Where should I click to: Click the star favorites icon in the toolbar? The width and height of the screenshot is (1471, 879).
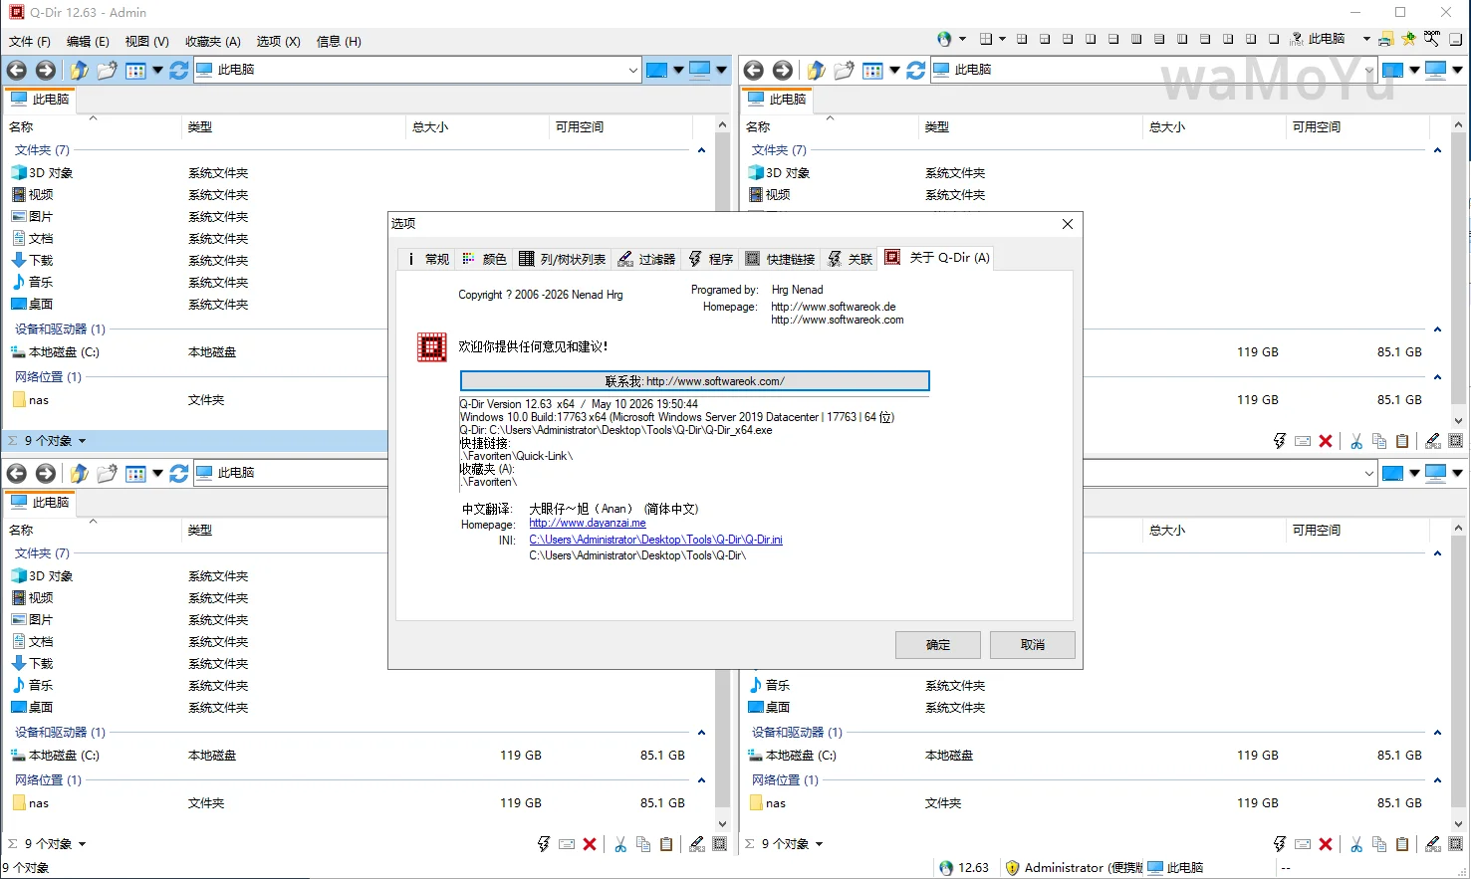[x=1408, y=39]
